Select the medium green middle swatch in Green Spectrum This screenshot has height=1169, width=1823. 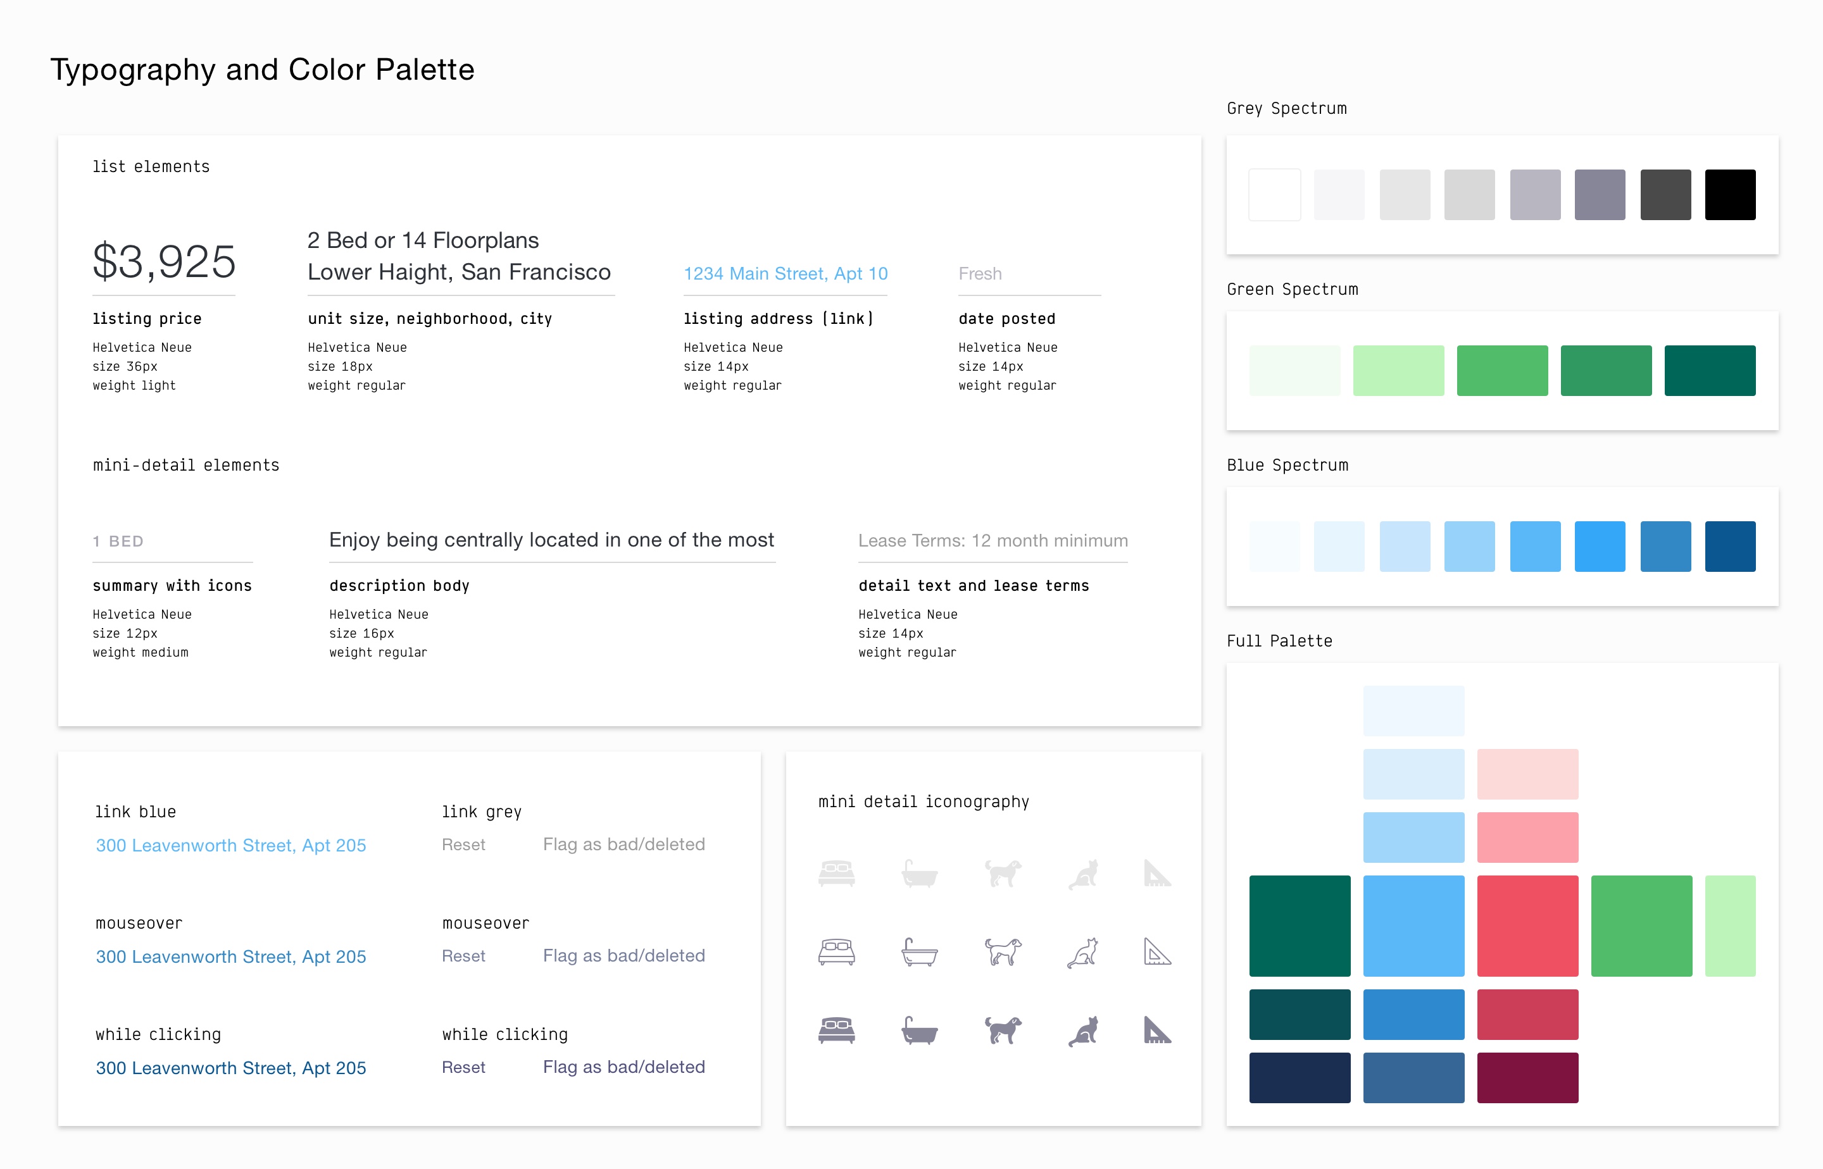pyautogui.click(x=1503, y=371)
